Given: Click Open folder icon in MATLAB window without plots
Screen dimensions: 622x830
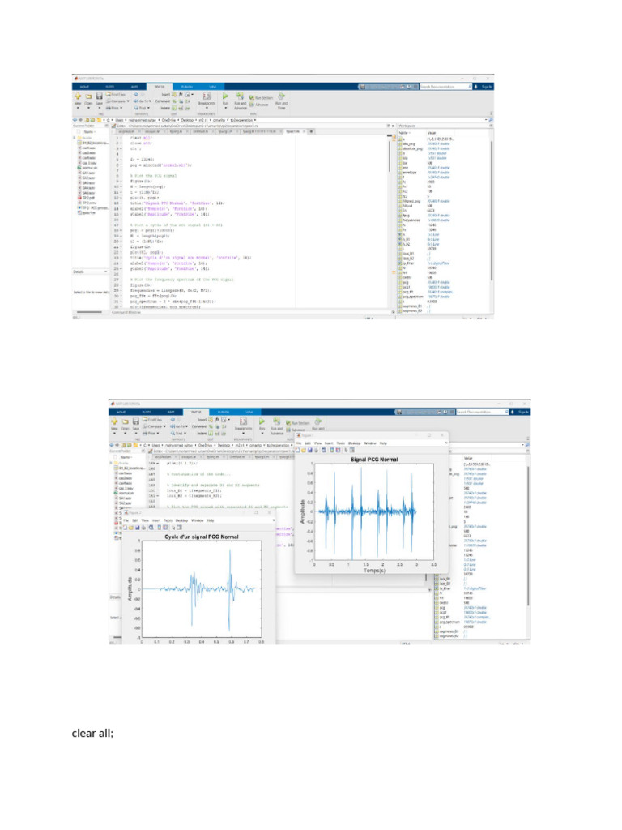Looking at the screenshot, I should pos(88,96).
